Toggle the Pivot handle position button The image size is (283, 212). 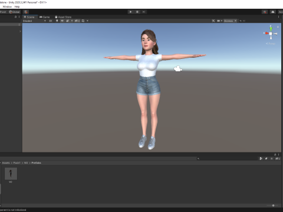tap(4, 12)
